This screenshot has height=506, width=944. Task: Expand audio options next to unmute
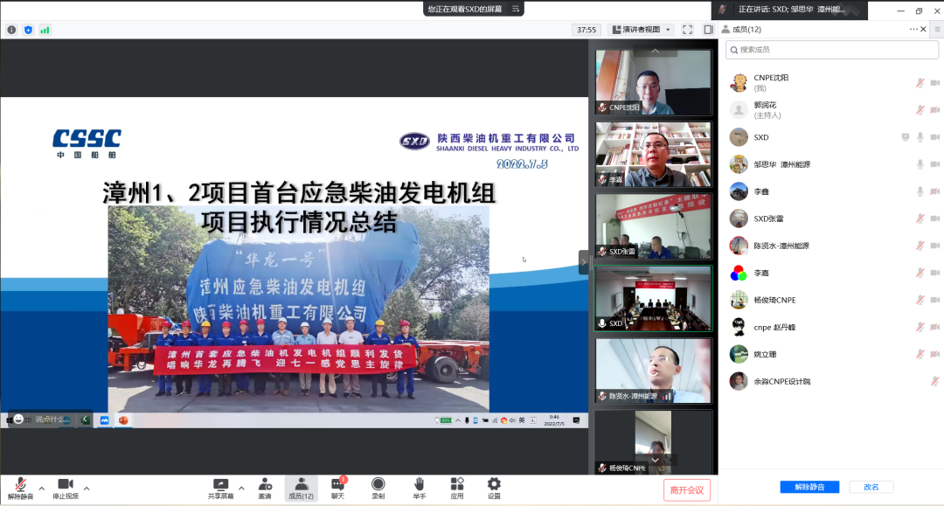[x=42, y=488]
